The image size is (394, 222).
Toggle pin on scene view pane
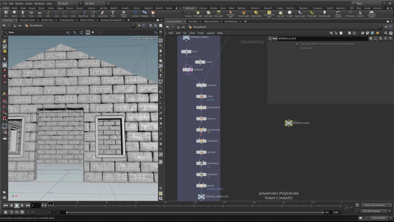tap(139, 26)
